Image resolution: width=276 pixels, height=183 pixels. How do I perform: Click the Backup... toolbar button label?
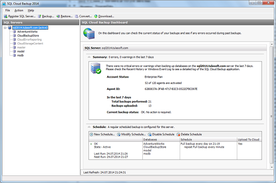[x=48, y=16]
